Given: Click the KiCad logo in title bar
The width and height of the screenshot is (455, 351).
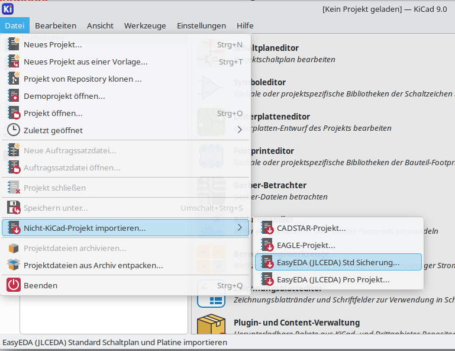Looking at the screenshot, I should click(x=9, y=9).
